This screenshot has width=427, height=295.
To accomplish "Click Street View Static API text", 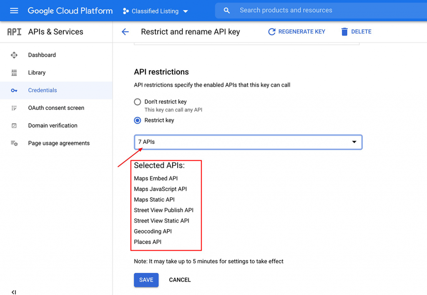I will click(161, 221).
